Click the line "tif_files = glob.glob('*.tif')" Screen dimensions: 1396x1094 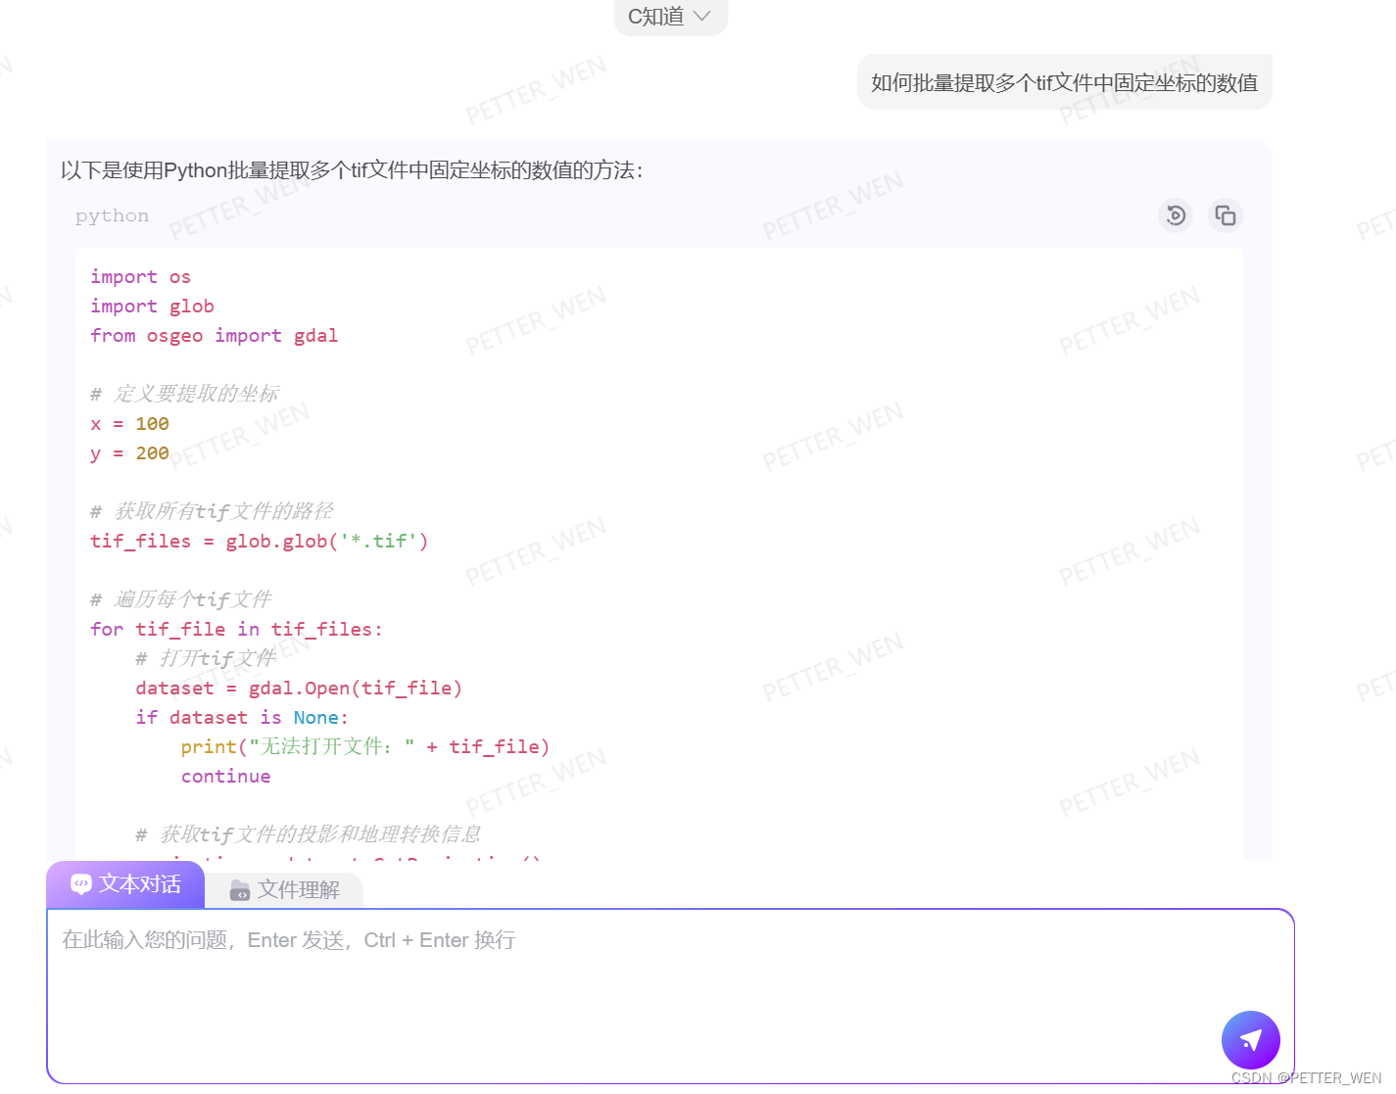click(x=259, y=542)
